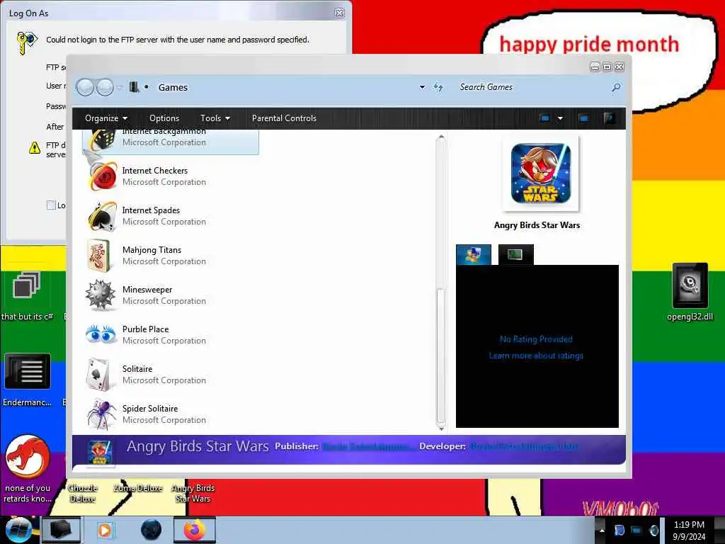
Task: Show hidden system tray icons
Action: 602,530
